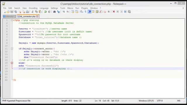Collapse the <?php fold on line 1
187x105 pixels.
[12, 20]
